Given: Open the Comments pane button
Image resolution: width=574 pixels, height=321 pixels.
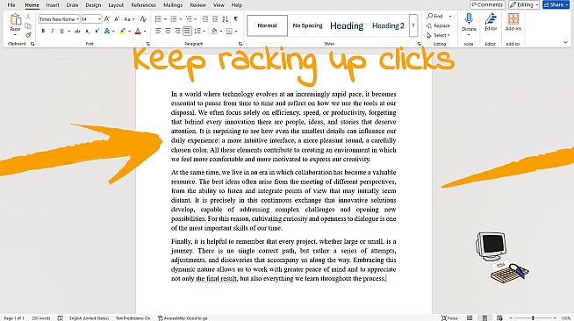Looking at the screenshot, I should 487,4.
